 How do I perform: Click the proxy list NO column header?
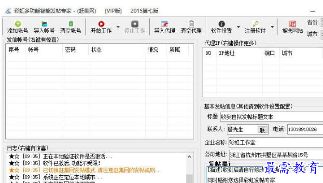[210, 53]
